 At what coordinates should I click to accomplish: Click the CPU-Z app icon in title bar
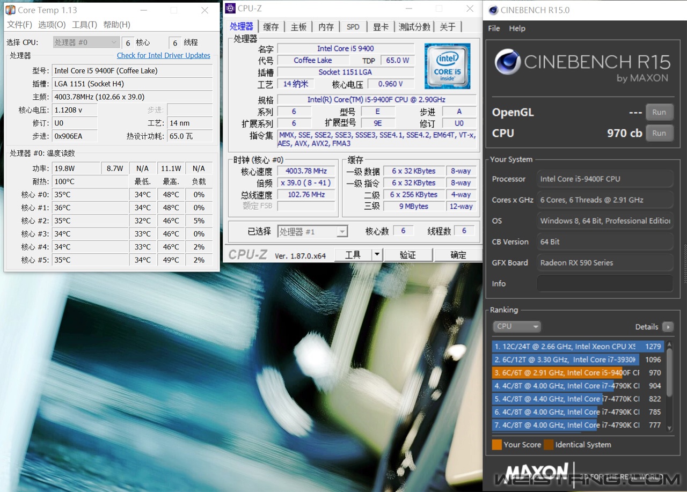pyautogui.click(x=230, y=8)
